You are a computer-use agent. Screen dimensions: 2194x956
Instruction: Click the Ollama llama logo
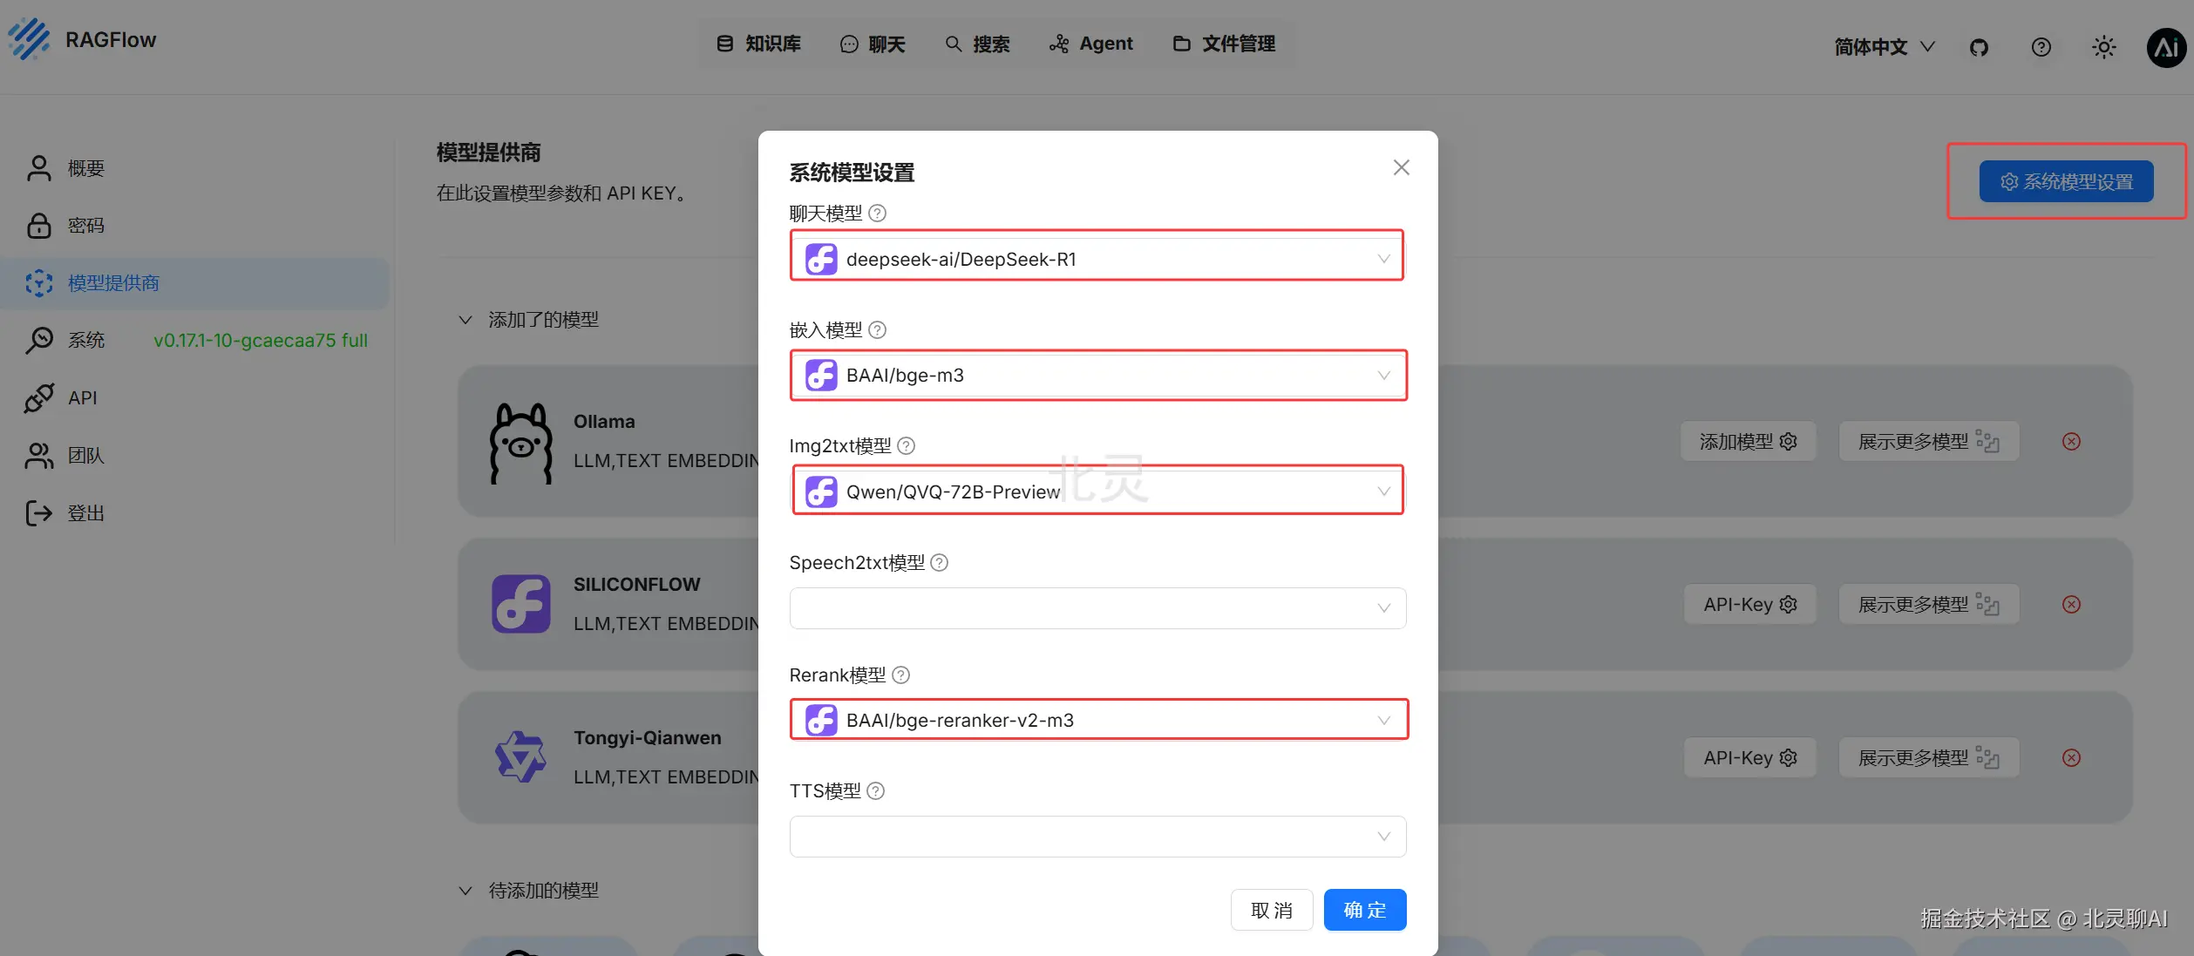pyautogui.click(x=521, y=442)
